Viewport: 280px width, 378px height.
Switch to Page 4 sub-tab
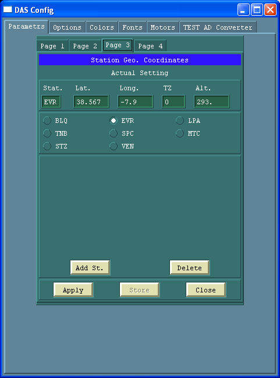point(150,46)
